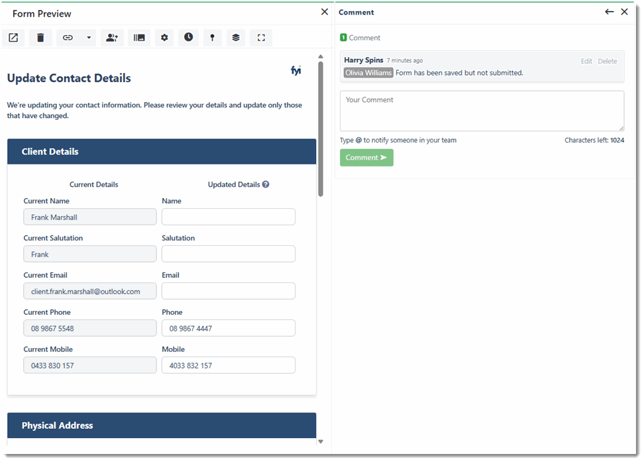644x462 pixels.
Task: Click the form scrollbar down arrow
Action: click(321, 442)
